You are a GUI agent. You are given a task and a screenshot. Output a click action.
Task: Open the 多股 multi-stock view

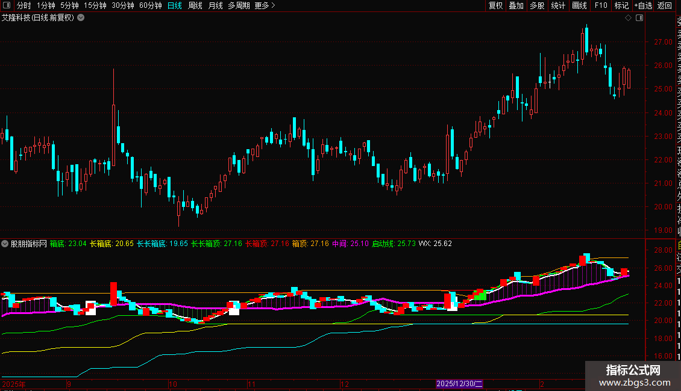click(537, 5)
